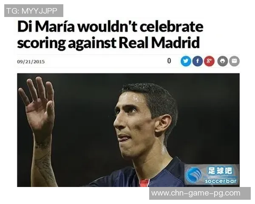Click the name "Di María" in the headline
Viewport: 255px width, 204px height.
click(x=46, y=26)
